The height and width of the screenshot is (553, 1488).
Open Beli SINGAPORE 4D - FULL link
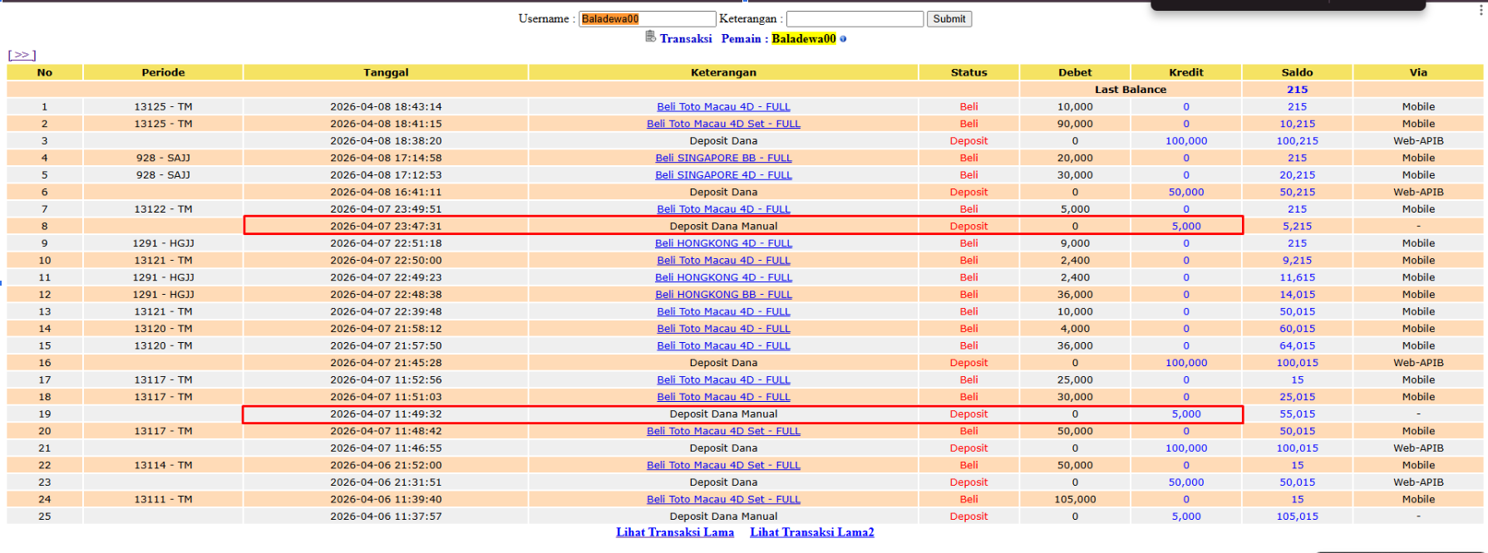[x=723, y=175]
